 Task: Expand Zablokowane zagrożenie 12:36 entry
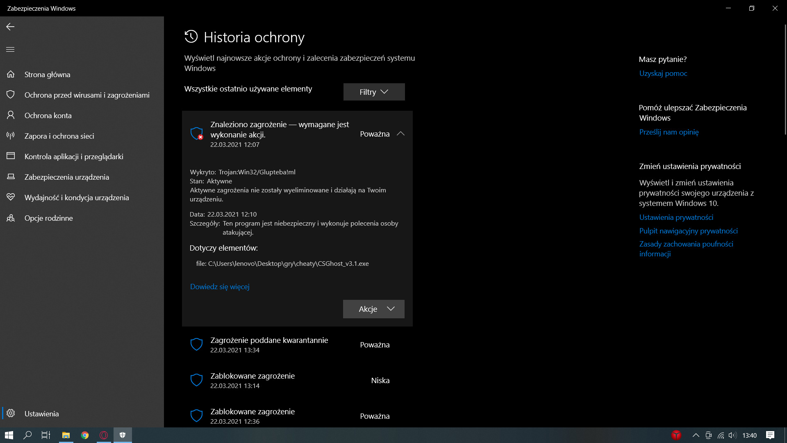pyautogui.click(x=297, y=416)
